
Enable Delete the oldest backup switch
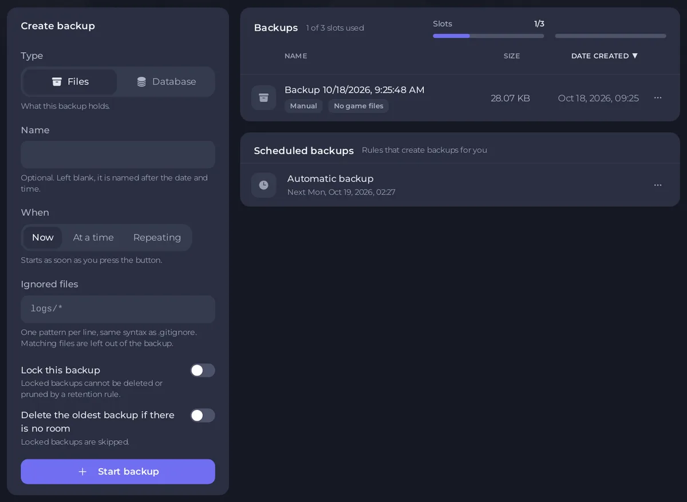(x=203, y=416)
